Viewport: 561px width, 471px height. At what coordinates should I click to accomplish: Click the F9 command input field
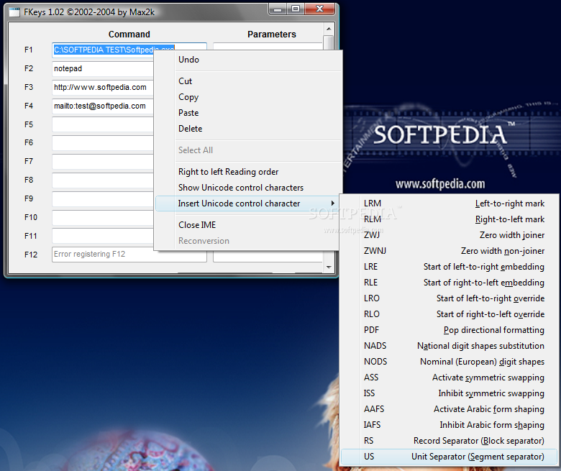click(103, 199)
